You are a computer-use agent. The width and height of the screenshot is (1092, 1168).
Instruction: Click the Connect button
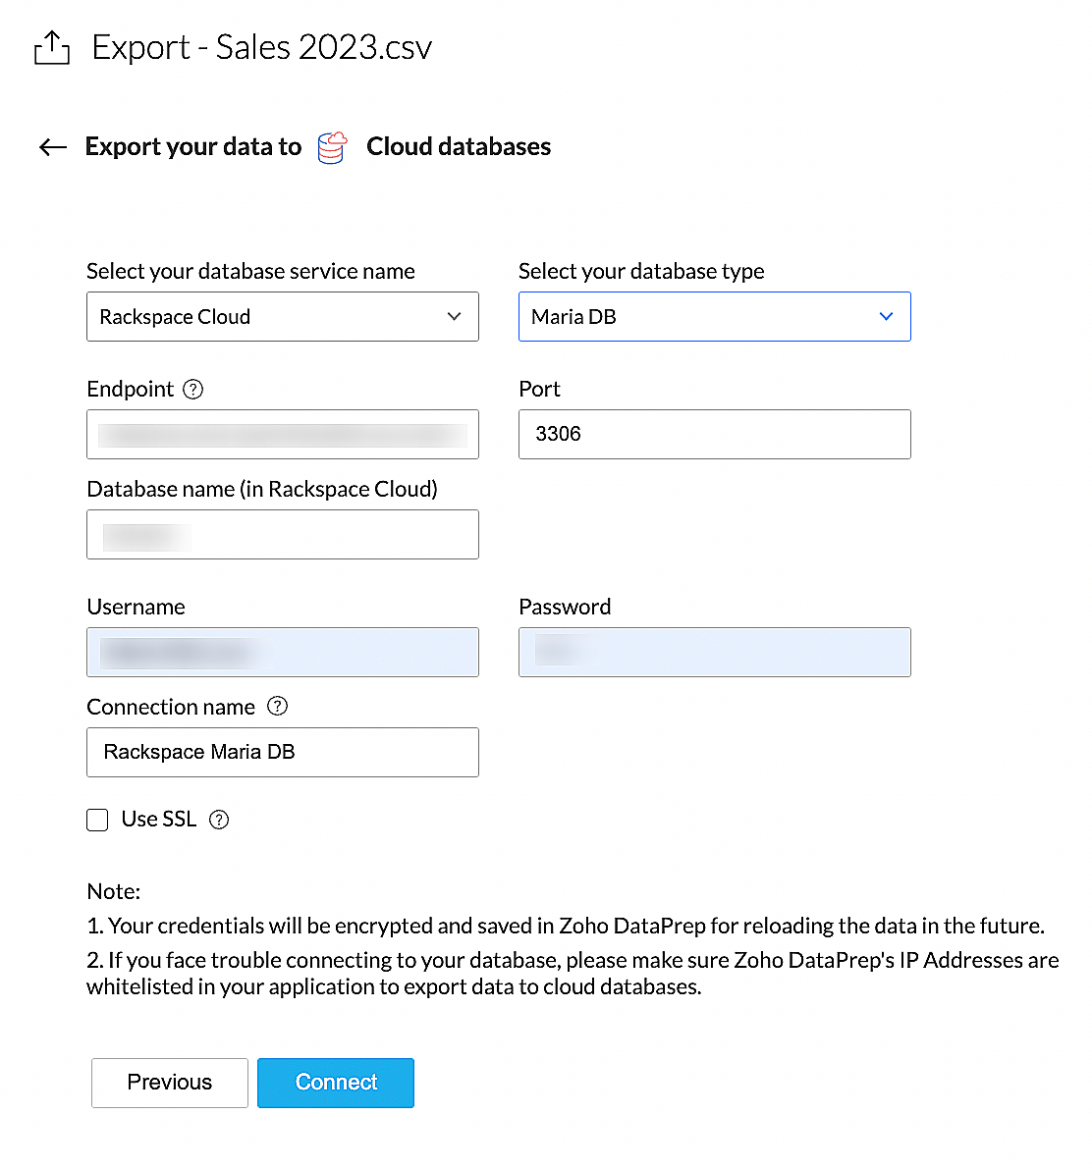point(336,1083)
